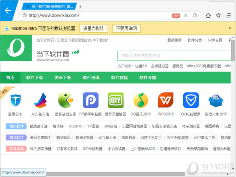Open 桔子浏览器 link
Screen dimensions: 236x177
coord(191,126)
